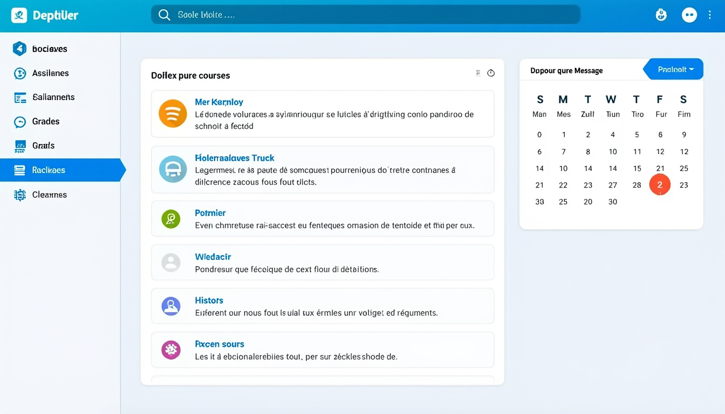Viewport: 725px width, 414px height.
Task: Select the highlighted date 2 on calendar
Action: click(660, 184)
